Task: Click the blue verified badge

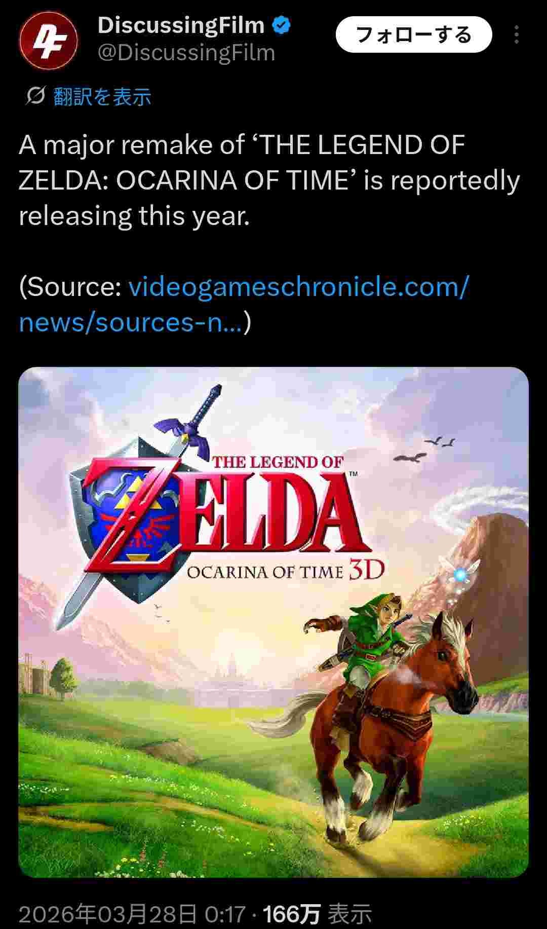Action: (x=282, y=25)
